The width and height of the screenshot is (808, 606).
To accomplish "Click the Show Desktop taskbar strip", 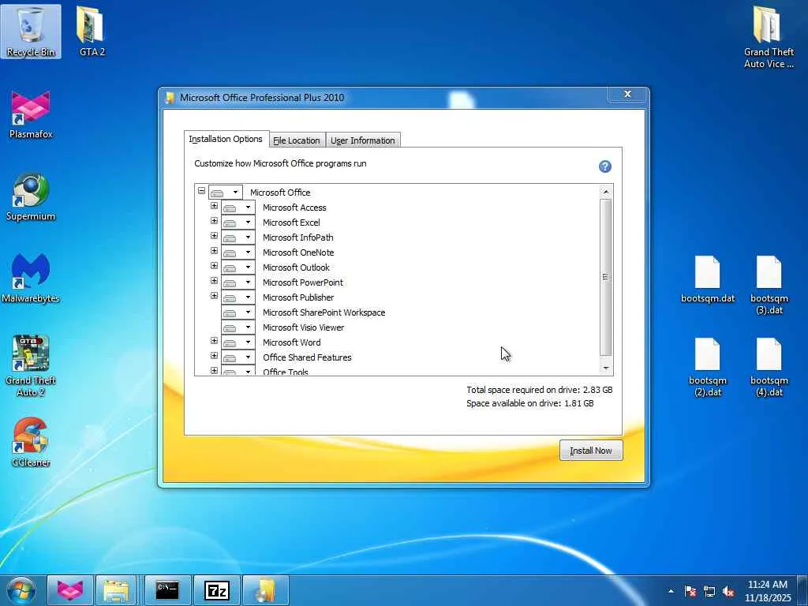I will coord(802,590).
